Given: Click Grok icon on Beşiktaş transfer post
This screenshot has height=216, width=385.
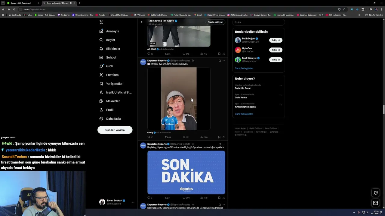Looking at the screenshot, I should point(220,144).
